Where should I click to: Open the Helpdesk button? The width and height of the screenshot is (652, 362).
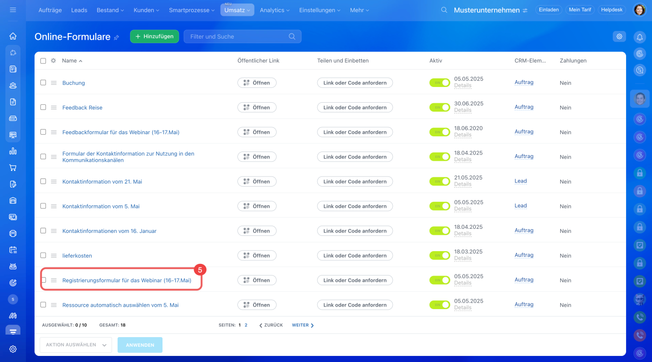click(612, 10)
